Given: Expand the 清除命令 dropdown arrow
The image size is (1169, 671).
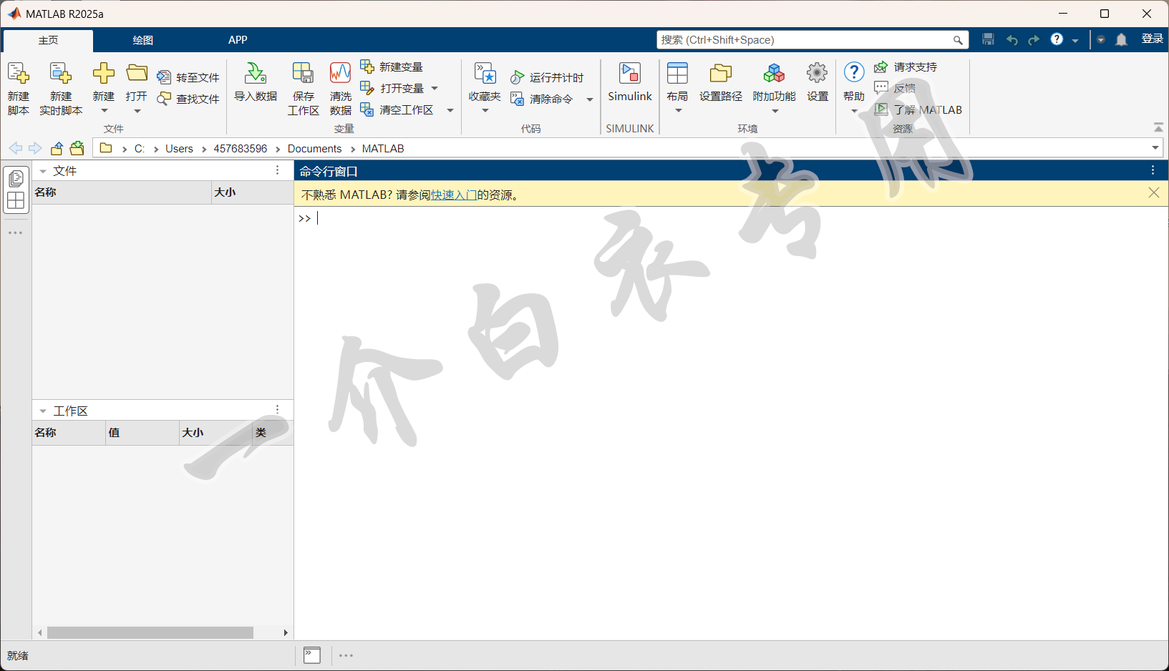Looking at the screenshot, I should 590,99.
